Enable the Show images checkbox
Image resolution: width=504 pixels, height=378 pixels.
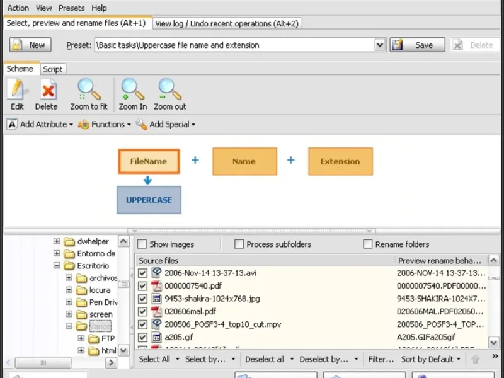coord(142,244)
